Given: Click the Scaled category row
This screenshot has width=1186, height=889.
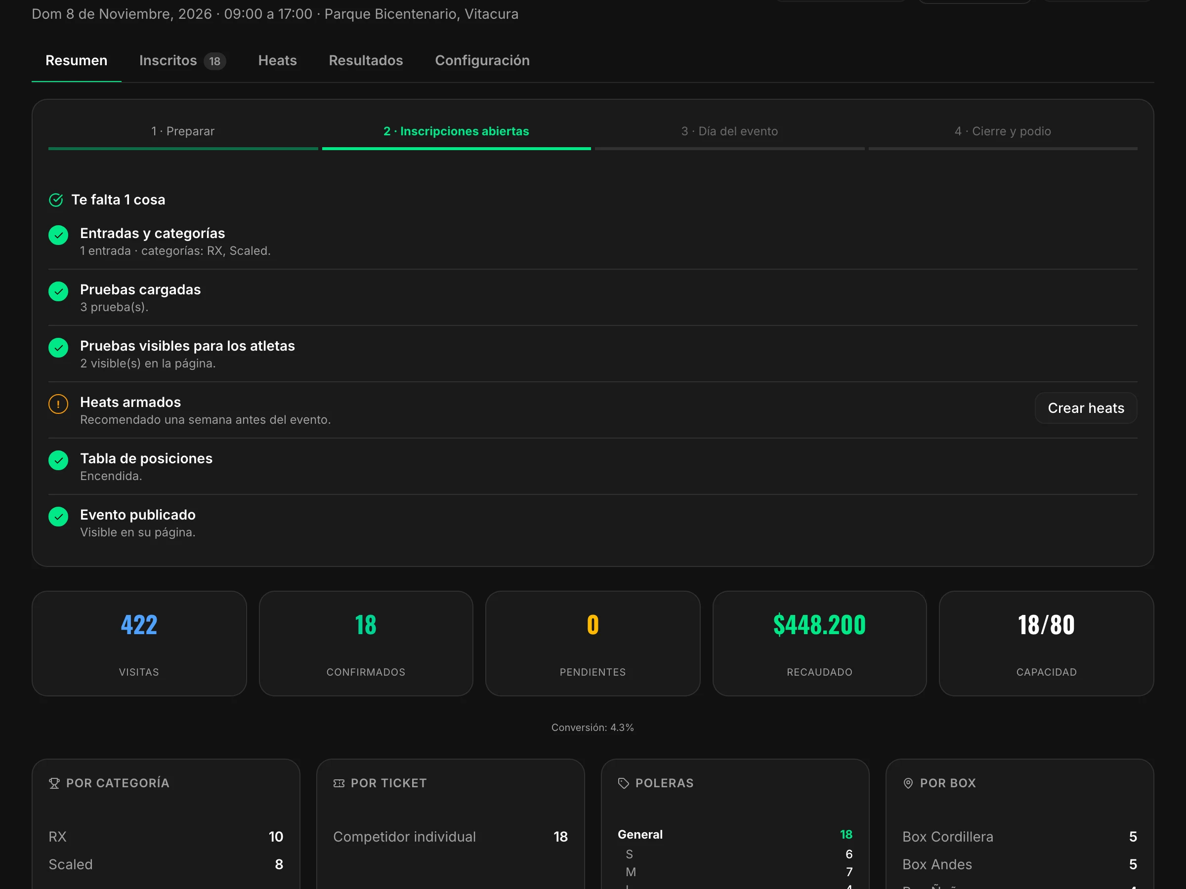Looking at the screenshot, I should tap(166, 865).
